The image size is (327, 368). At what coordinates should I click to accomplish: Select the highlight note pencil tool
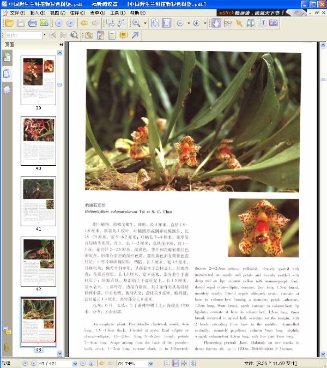point(101,35)
